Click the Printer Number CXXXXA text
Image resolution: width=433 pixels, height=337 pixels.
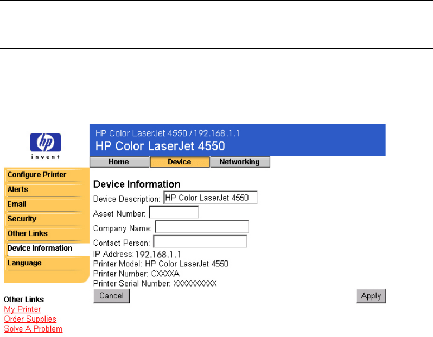[136, 274]
